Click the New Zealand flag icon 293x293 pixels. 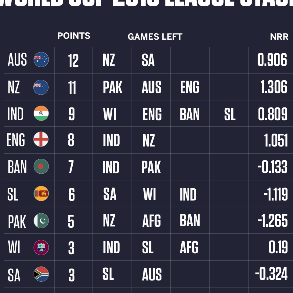pos(41,87)
